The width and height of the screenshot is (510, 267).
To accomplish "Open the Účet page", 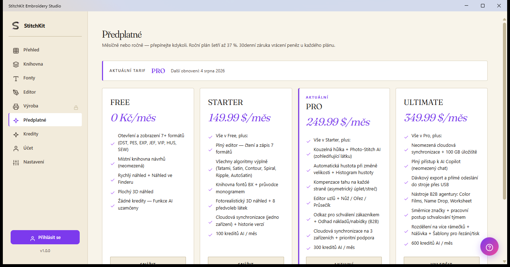I will click(45, 148).
